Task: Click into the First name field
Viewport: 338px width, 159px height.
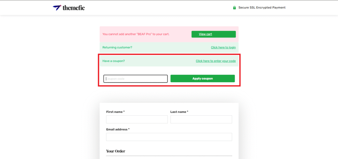Action: (137, 119)
